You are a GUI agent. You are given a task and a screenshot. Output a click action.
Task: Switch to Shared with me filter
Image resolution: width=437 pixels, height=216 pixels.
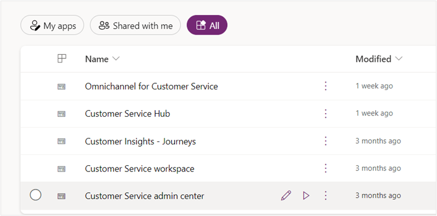(135, 25)
